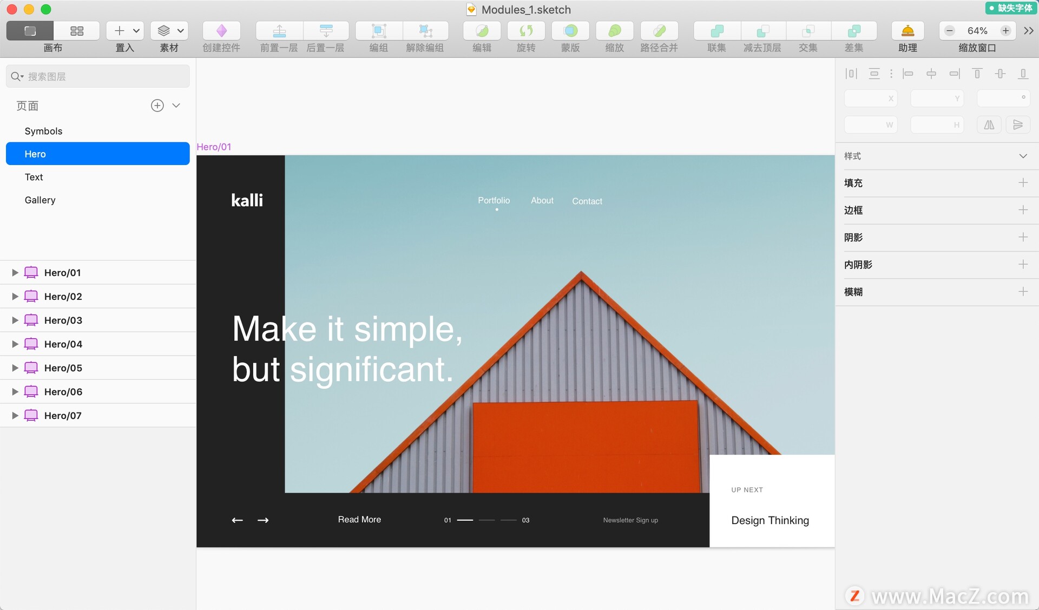The image size is (1039, 610).
Task: Click the 创建控件 symbol diamond icon
Action: click(x=221, y=31)
